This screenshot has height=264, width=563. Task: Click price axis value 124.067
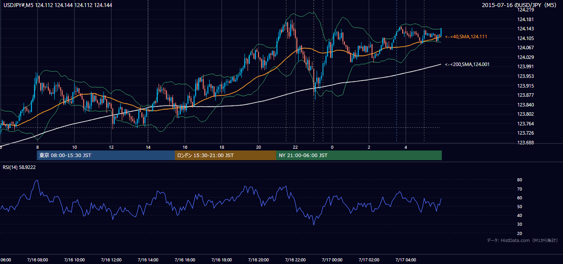click(x=526, y=48)
